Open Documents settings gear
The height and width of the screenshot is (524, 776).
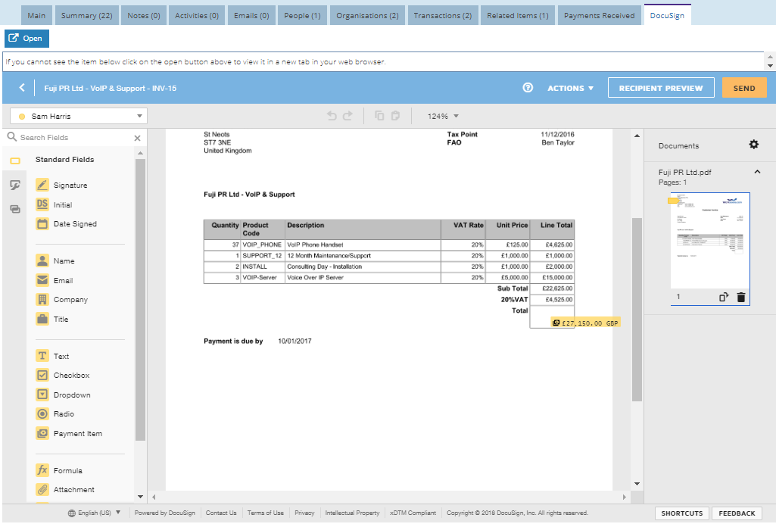click(754, 145)
